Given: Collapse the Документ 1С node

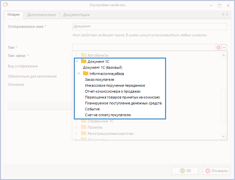Looking at the screenshot, I should coord(76,61).
